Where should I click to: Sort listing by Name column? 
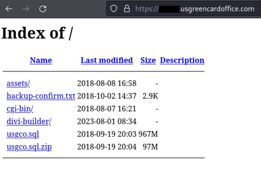41,60
